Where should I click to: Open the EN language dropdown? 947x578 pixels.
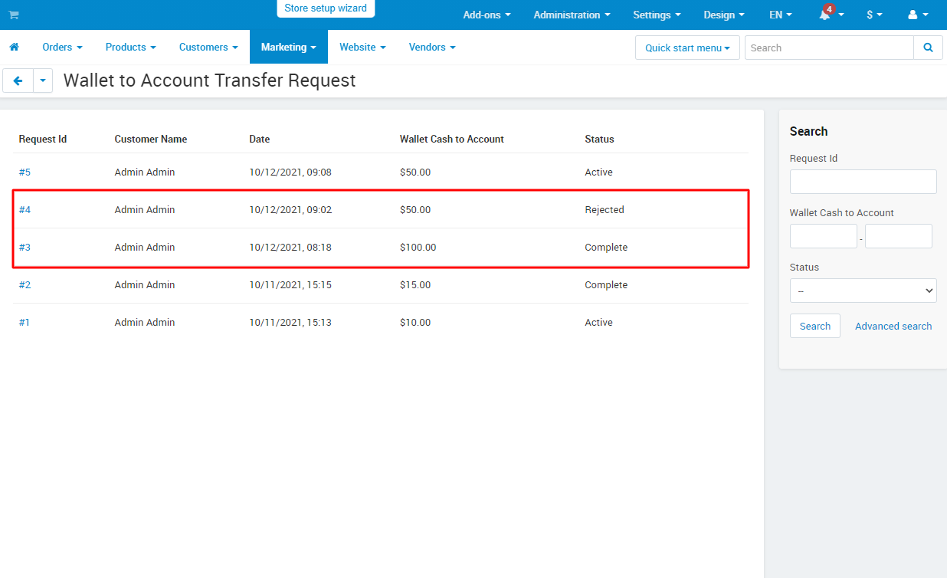point(781,15)
